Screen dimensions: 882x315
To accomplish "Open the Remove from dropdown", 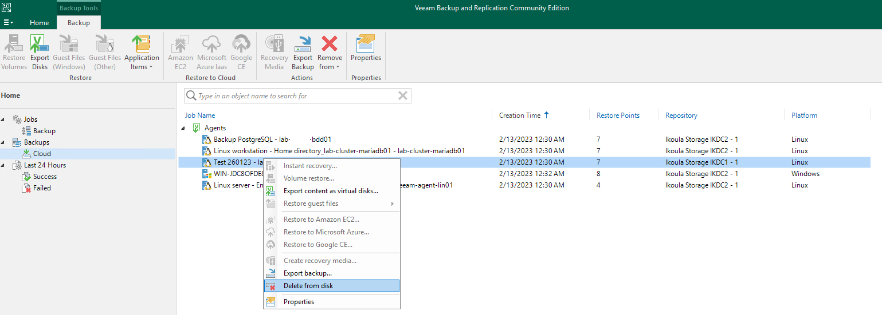I will (330, 53).
